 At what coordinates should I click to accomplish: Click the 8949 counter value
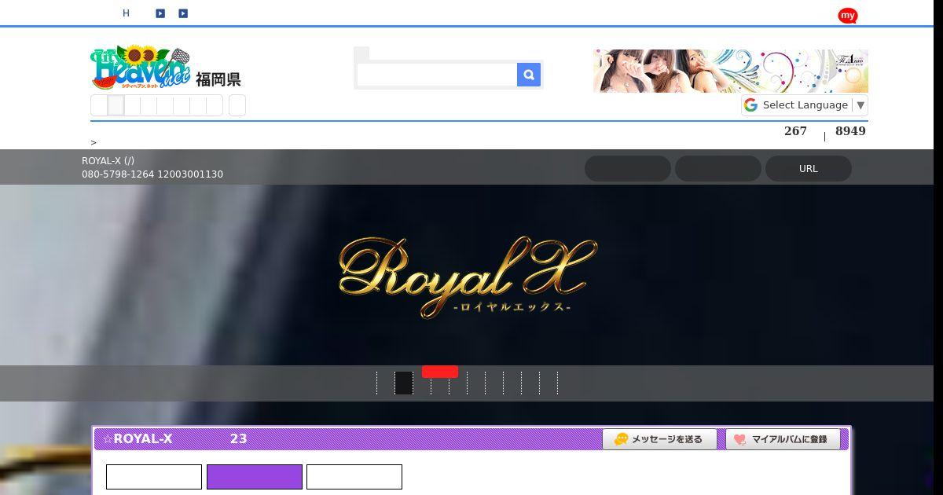850,131
